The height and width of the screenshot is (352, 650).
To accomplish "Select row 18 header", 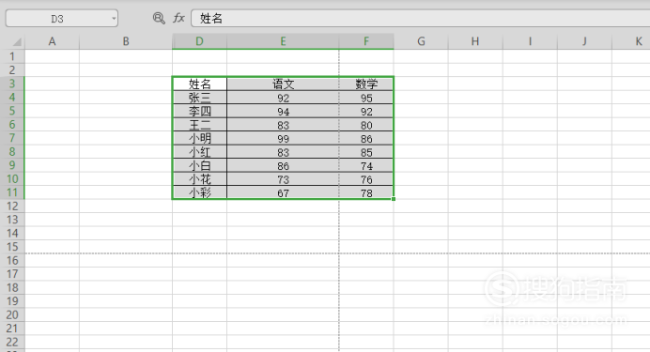I will pos(12,288).
